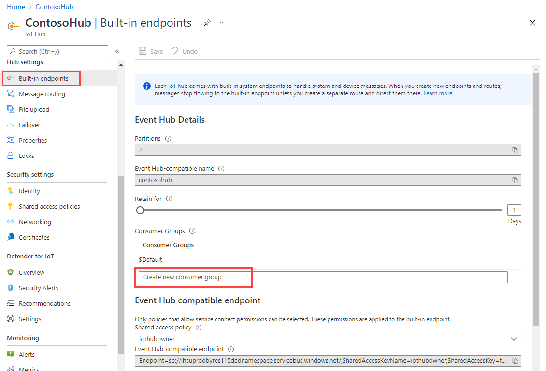Collapse the sidebar with the double chevron
Screen dimensions: 546x371
[x=117, y=51]
